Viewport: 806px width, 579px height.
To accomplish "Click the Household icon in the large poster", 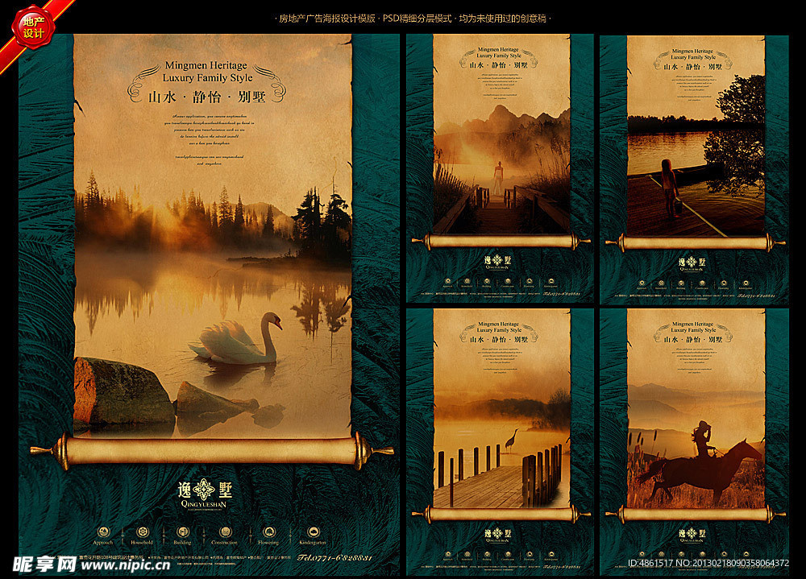I will [143, 532].
